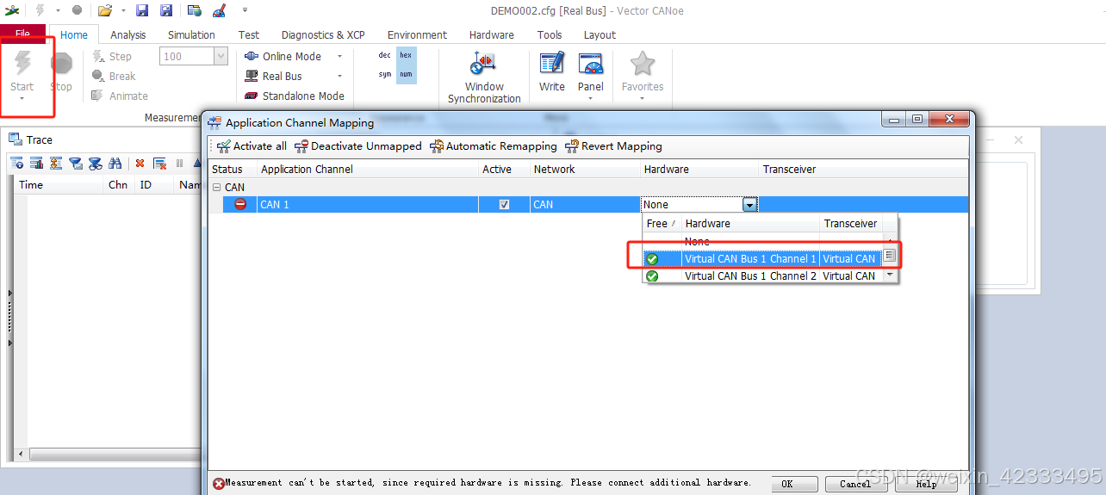Collapse the CAN tree group
Image resolution: width=1106 pixels, height=495 pixels.
[x=217, y=187]
